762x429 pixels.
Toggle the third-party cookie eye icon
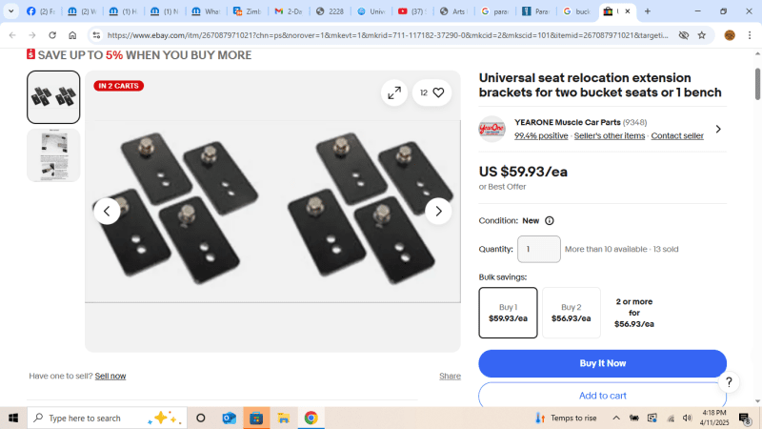coord(683,35)
